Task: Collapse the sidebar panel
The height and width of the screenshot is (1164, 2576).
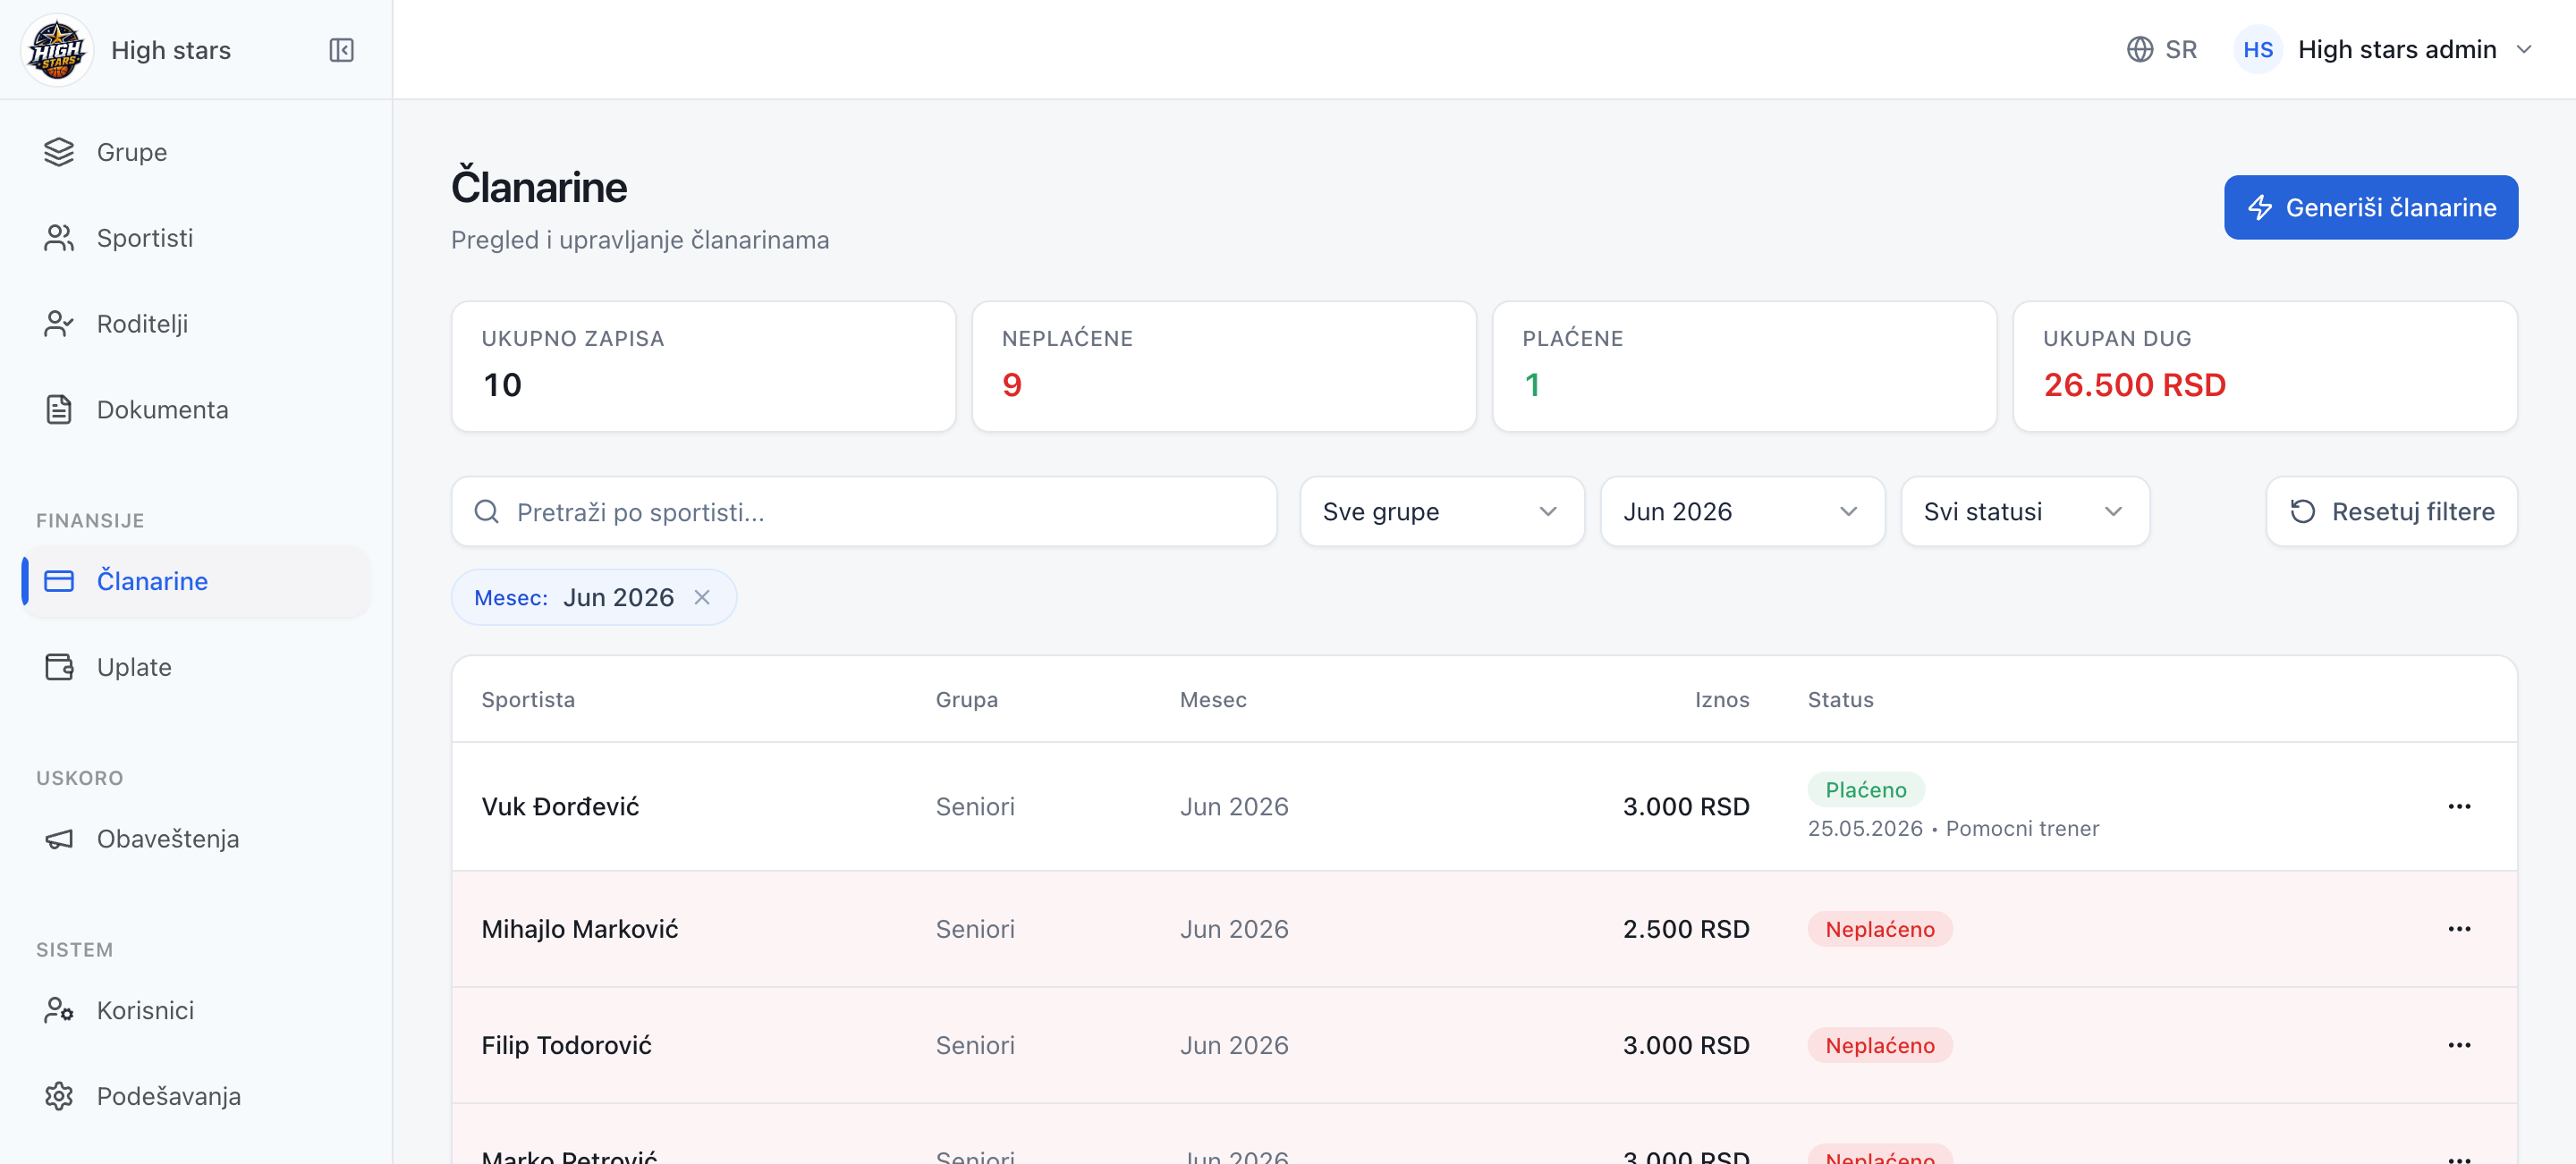Action: (341, 50)
